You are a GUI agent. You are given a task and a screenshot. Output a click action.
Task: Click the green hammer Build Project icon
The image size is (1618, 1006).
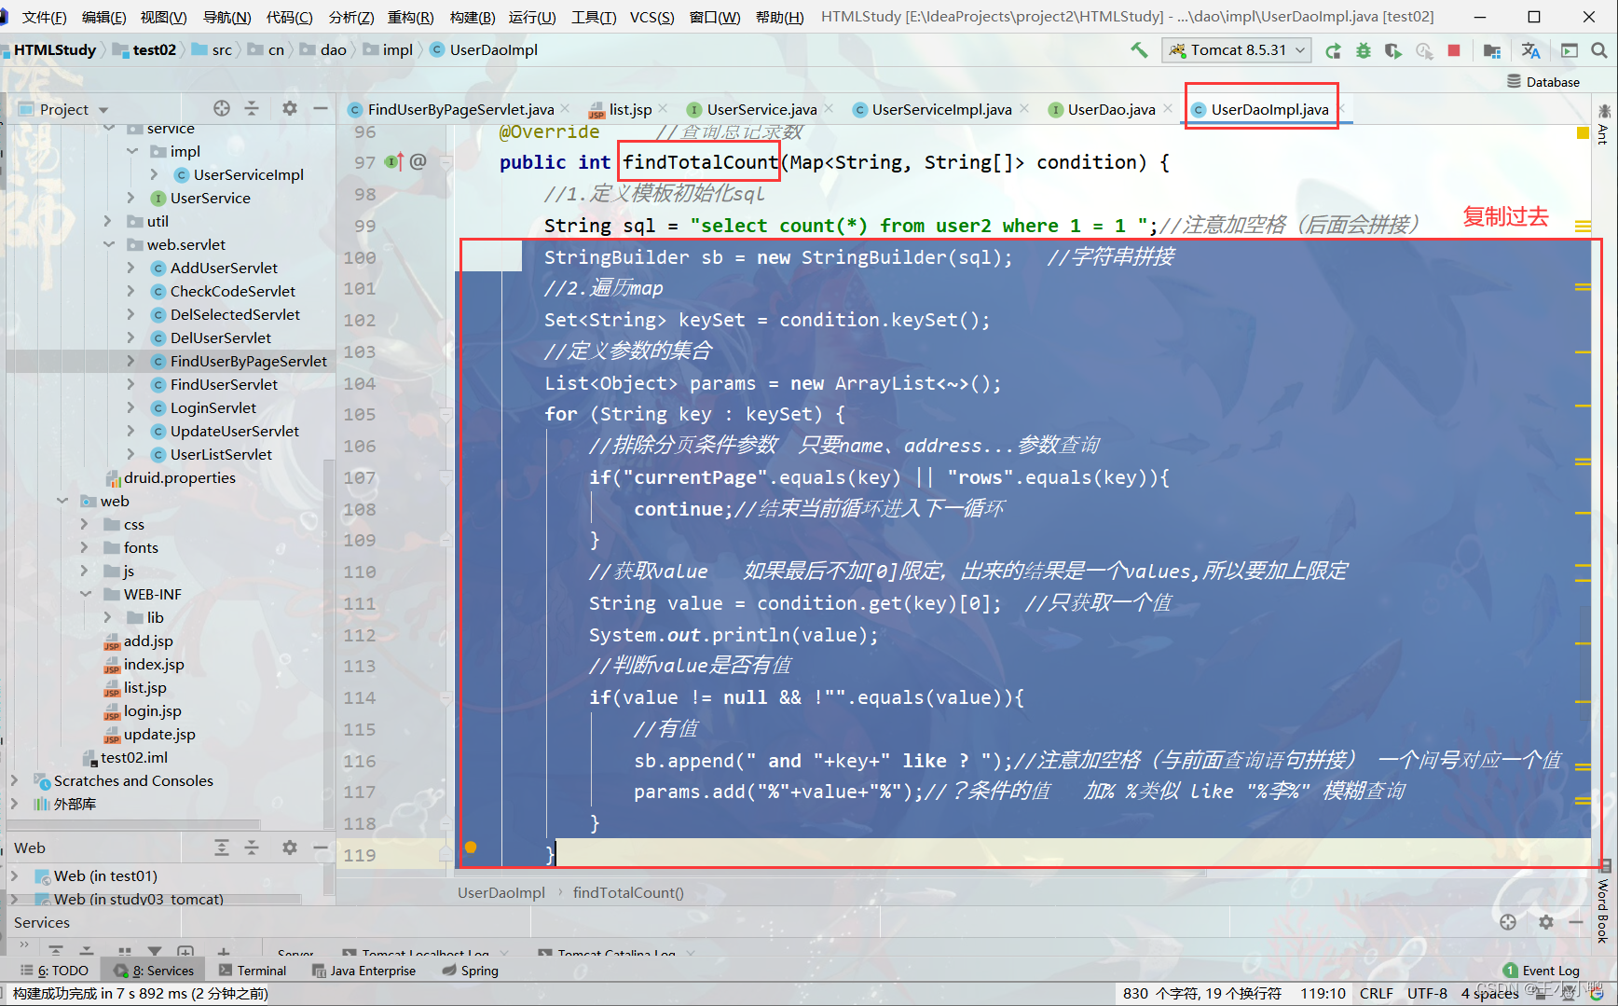point(1139,50)
